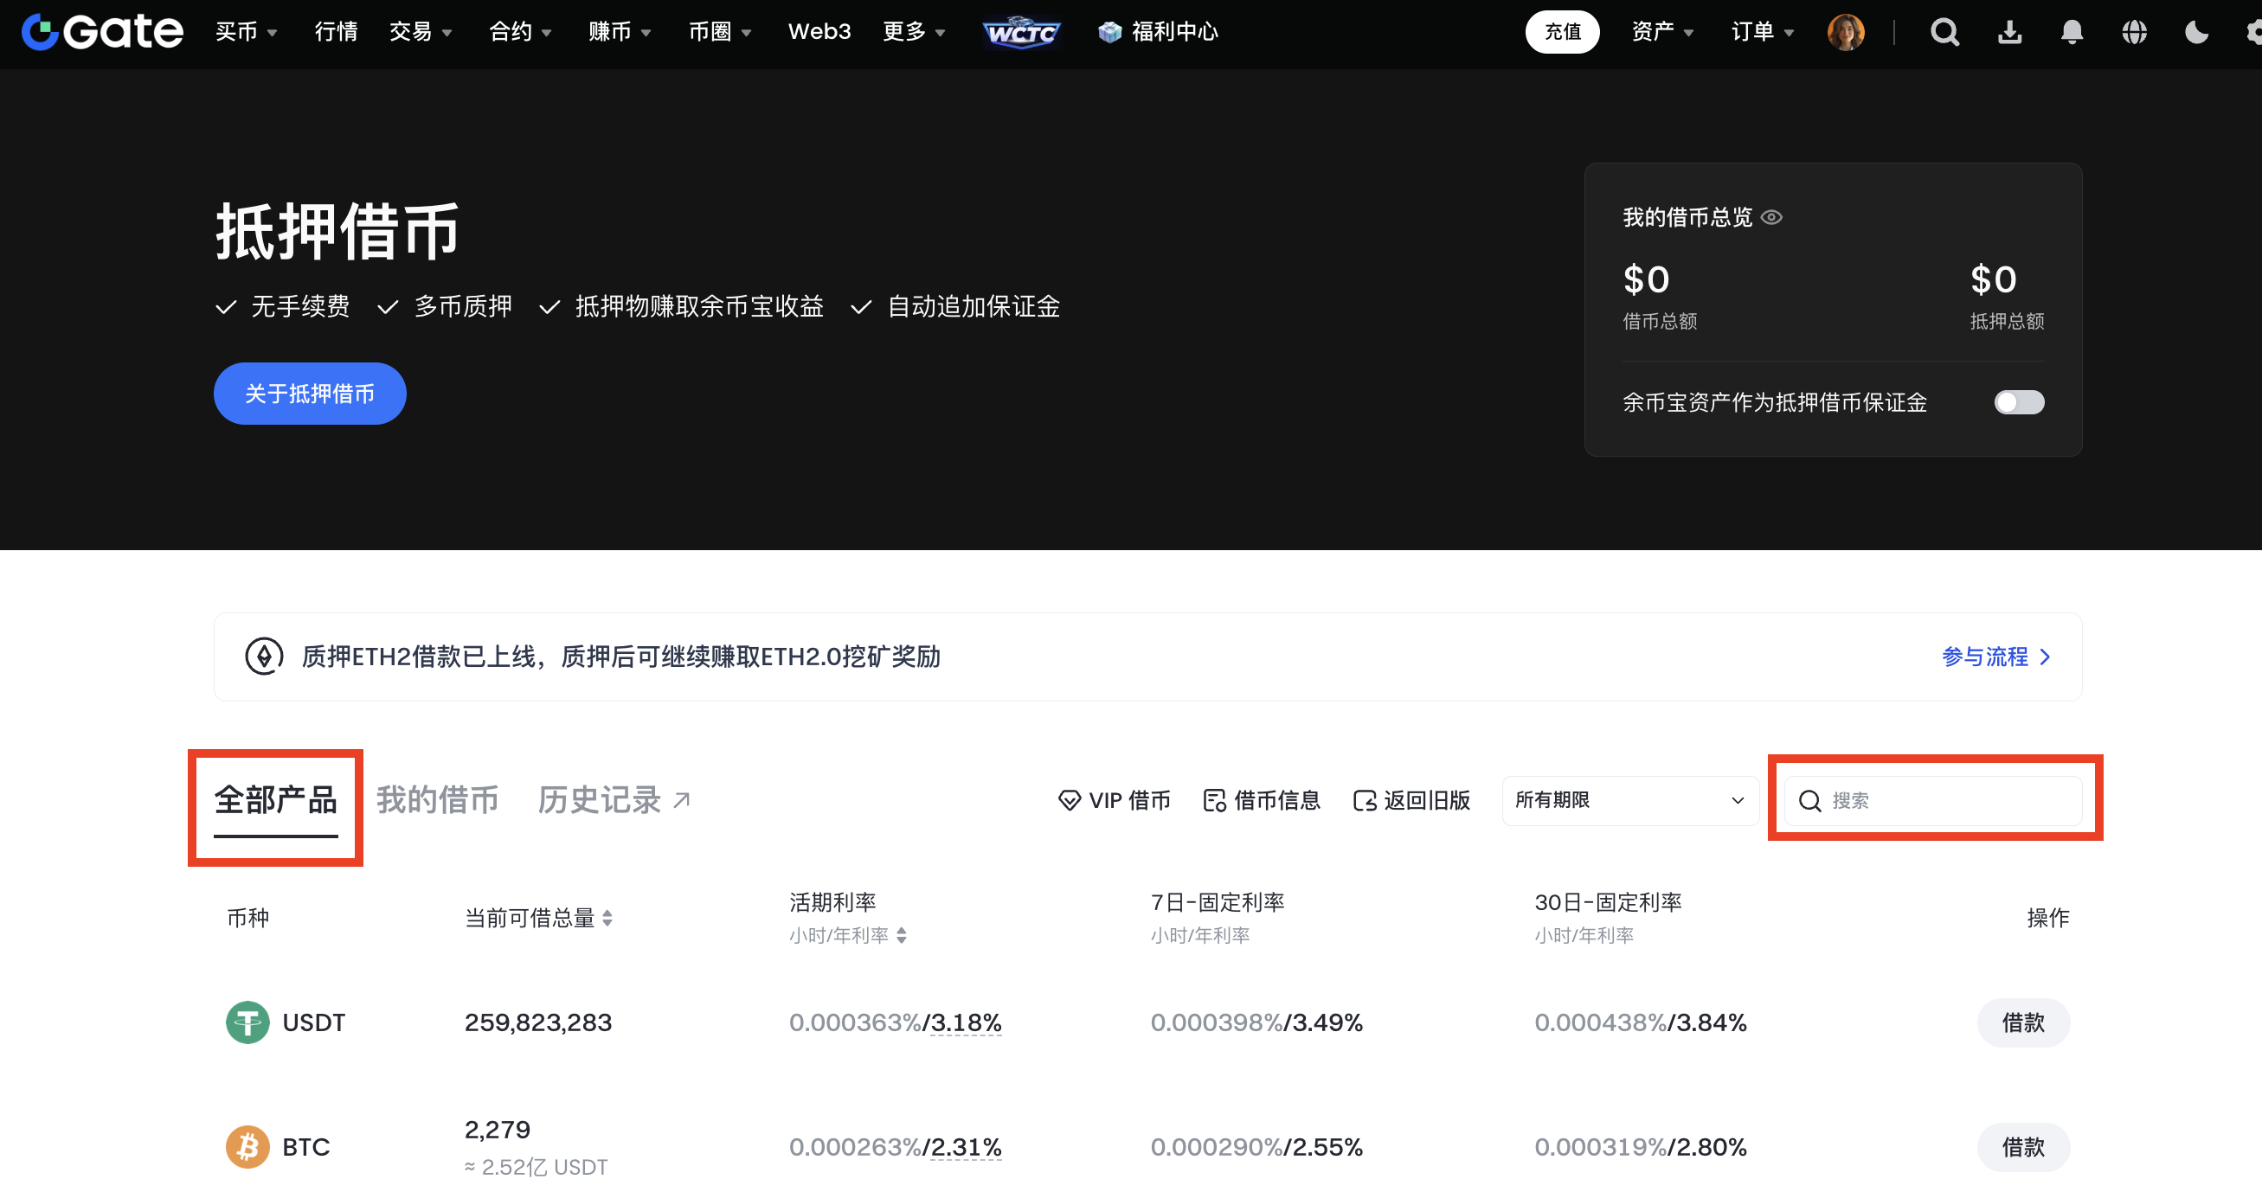Open the notifications bell icon
The image size is (2262, 1192).
(2072, 32)
